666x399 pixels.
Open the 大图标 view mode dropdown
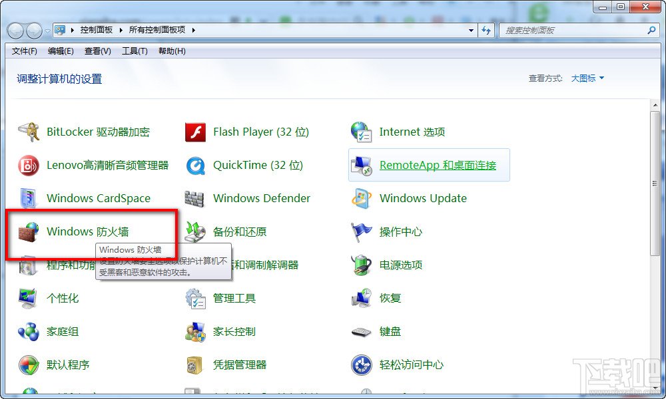pos(587,78)
